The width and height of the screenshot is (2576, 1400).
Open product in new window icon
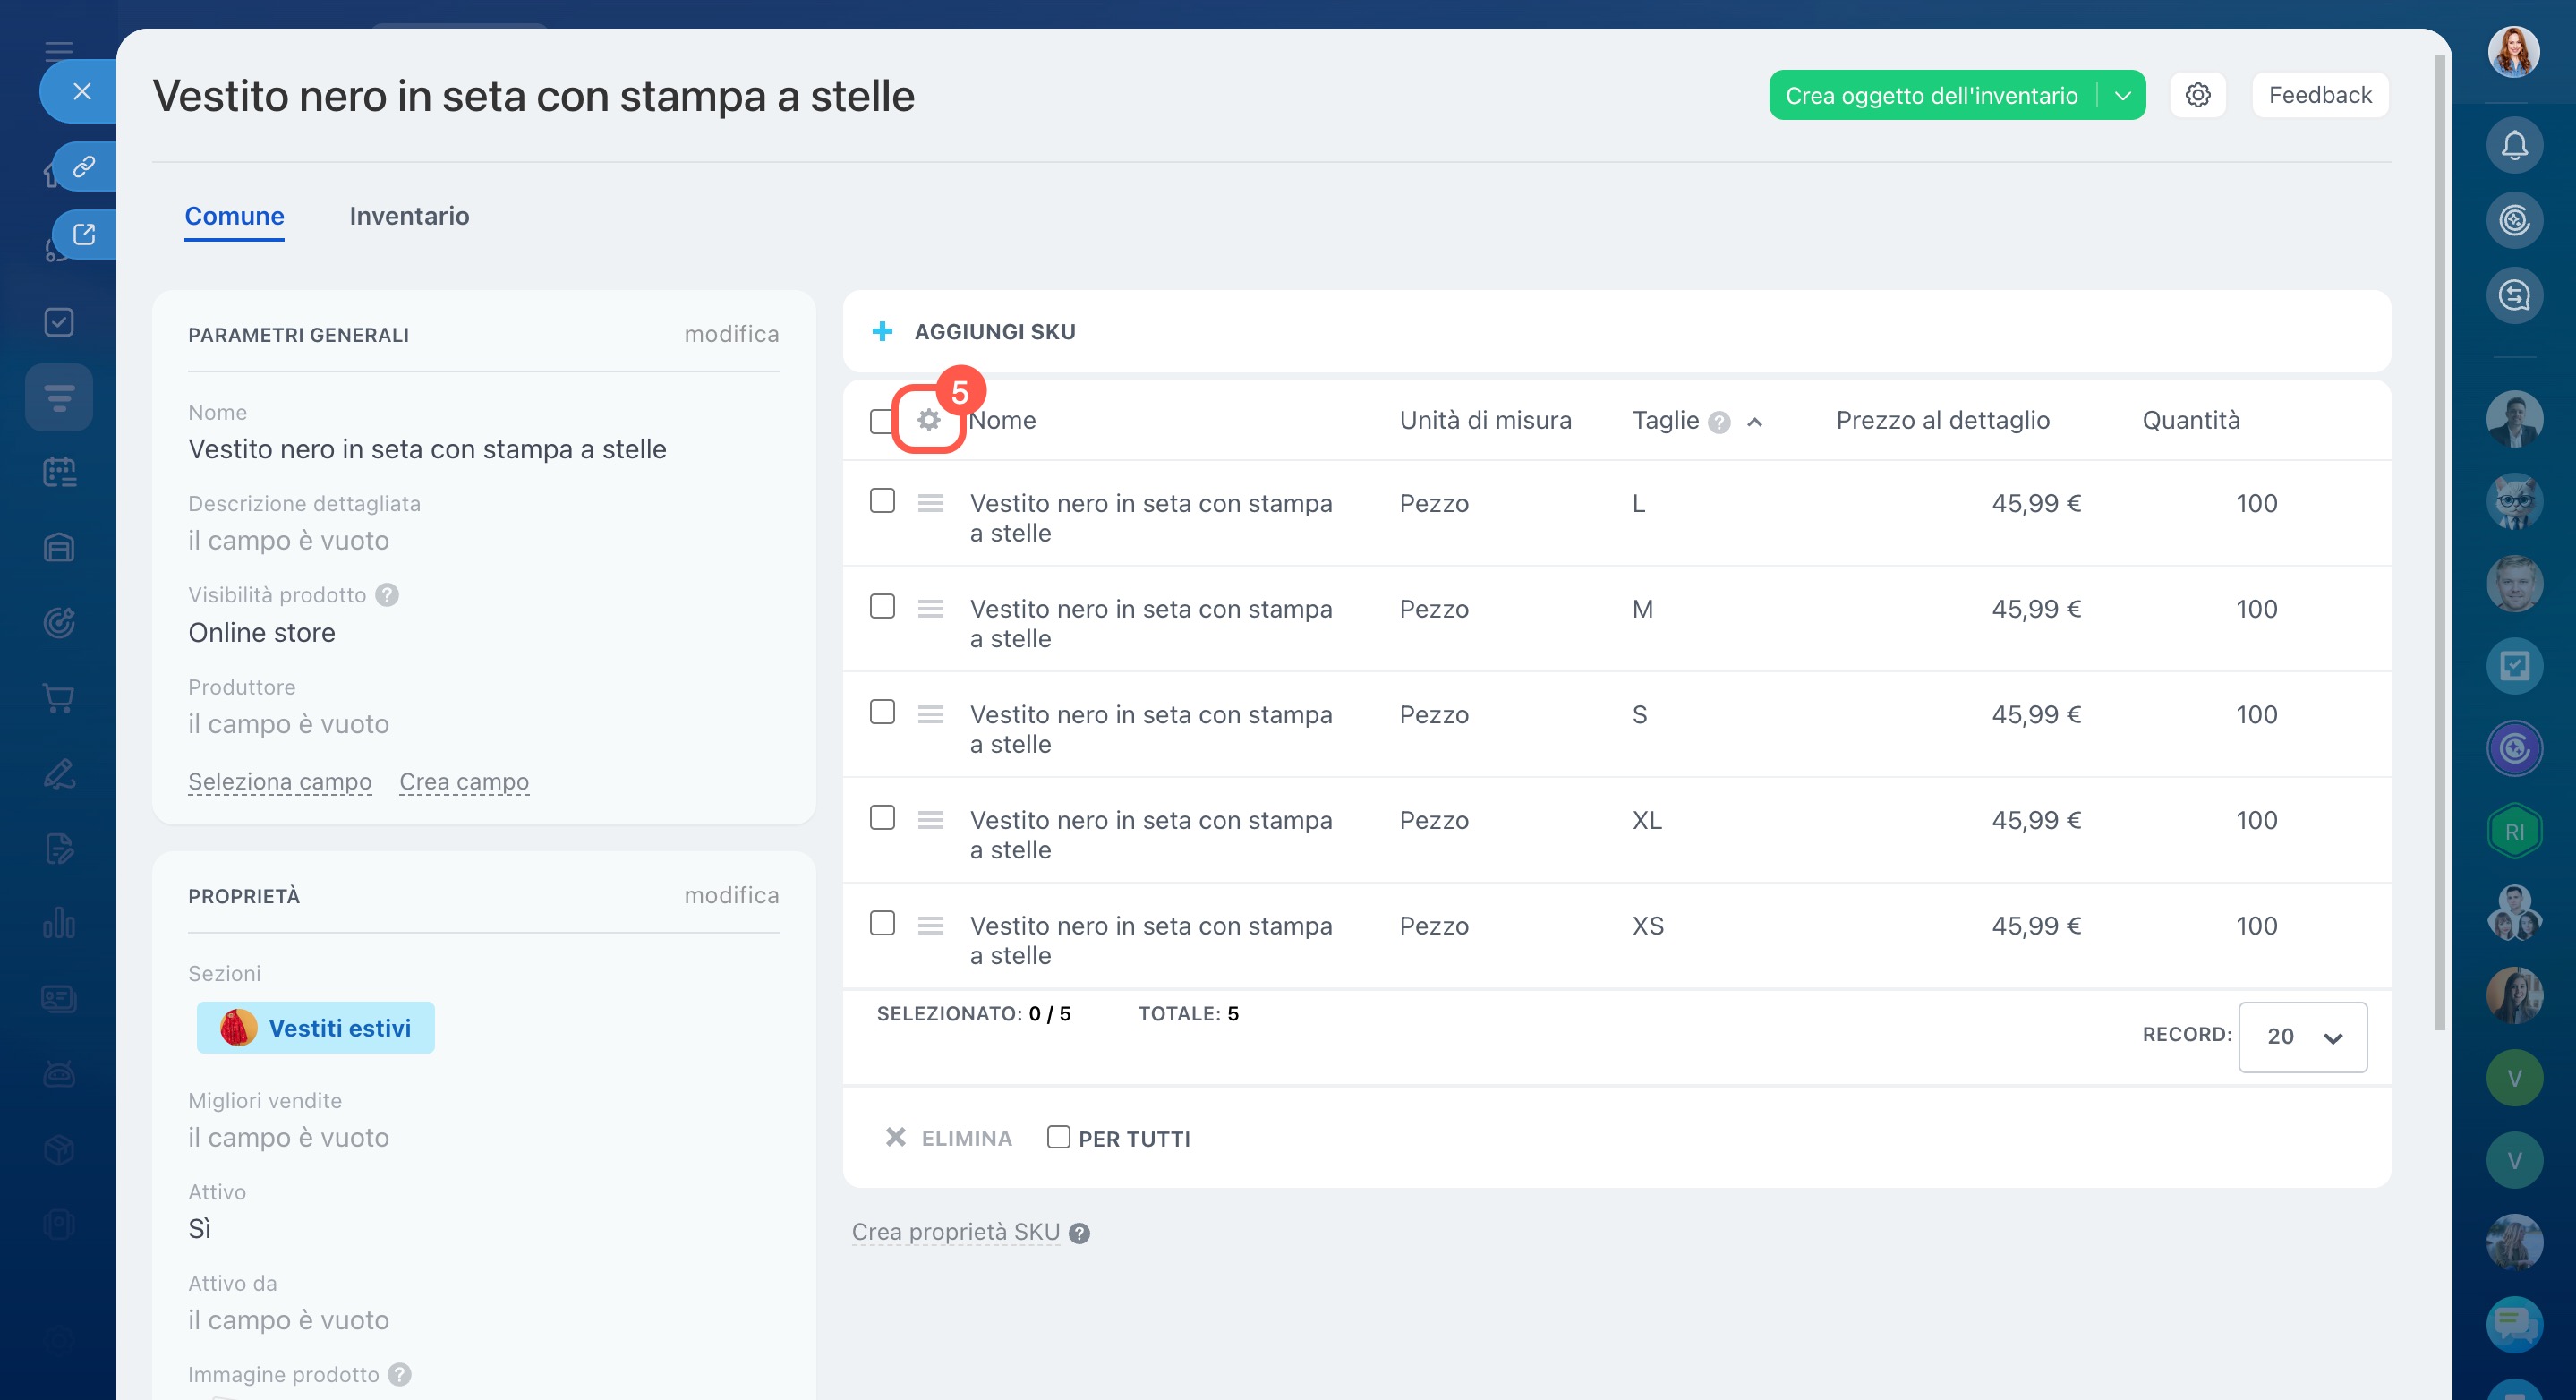point(84,234)
